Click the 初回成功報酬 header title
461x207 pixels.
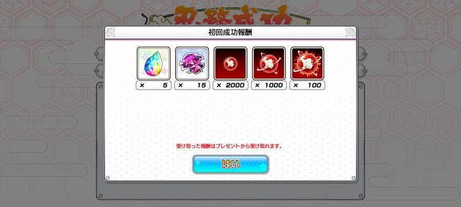click(230, 33)
